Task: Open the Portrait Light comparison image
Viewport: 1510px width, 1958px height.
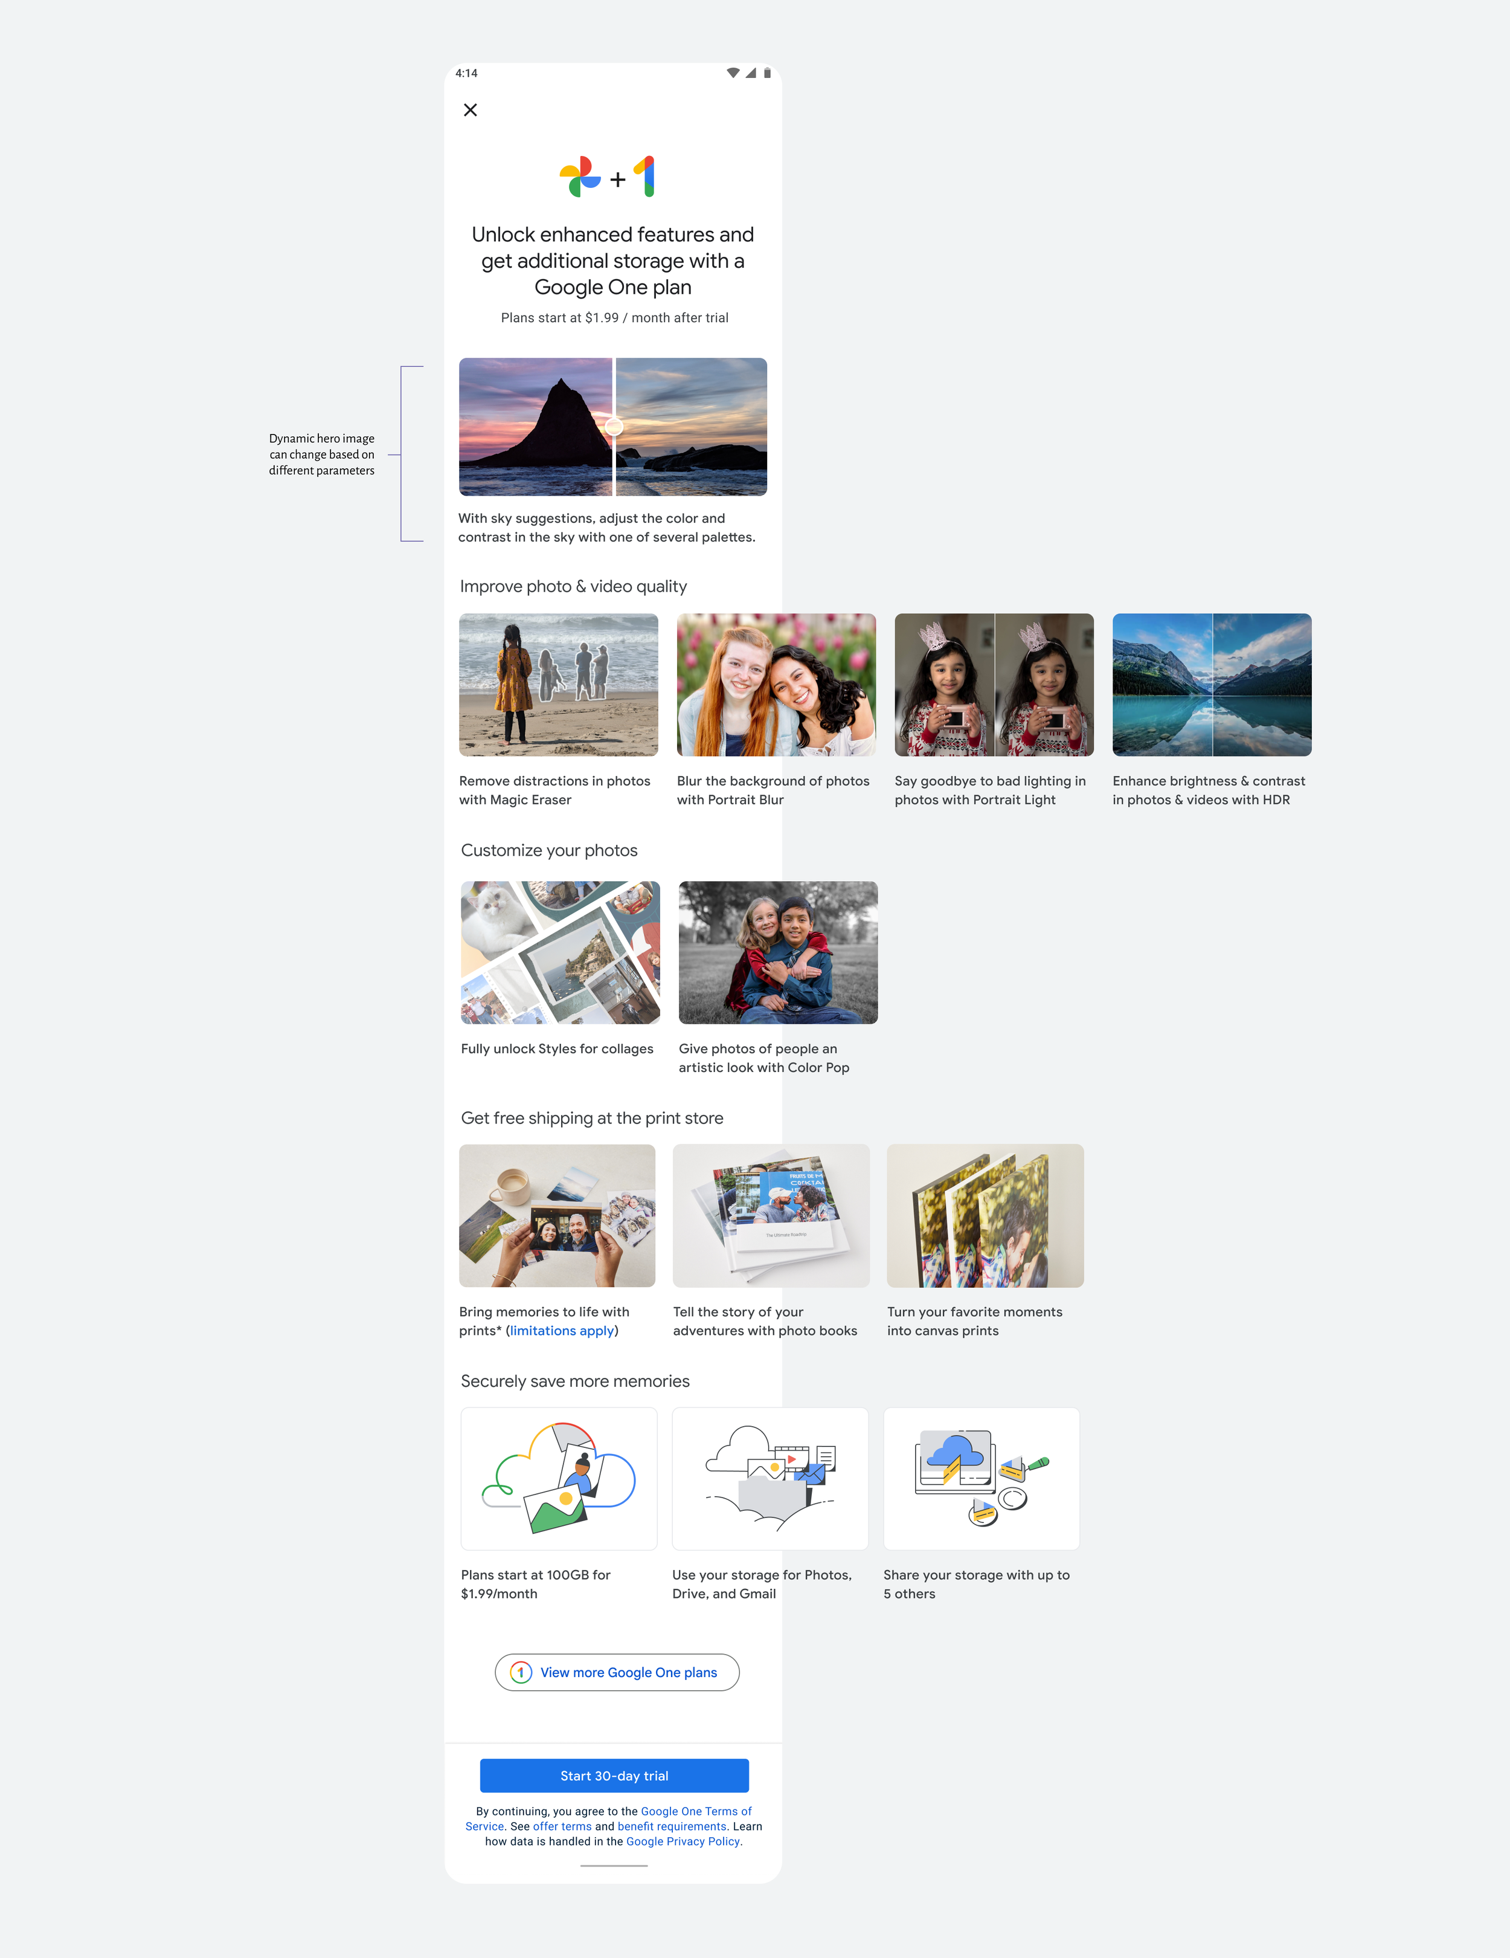Action: [994, 685]
